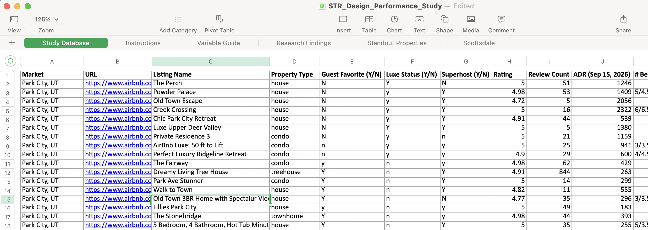This screenshot has width=648, height=230.
Task: Click the Add Category toolbar icon
Action: 178,19
